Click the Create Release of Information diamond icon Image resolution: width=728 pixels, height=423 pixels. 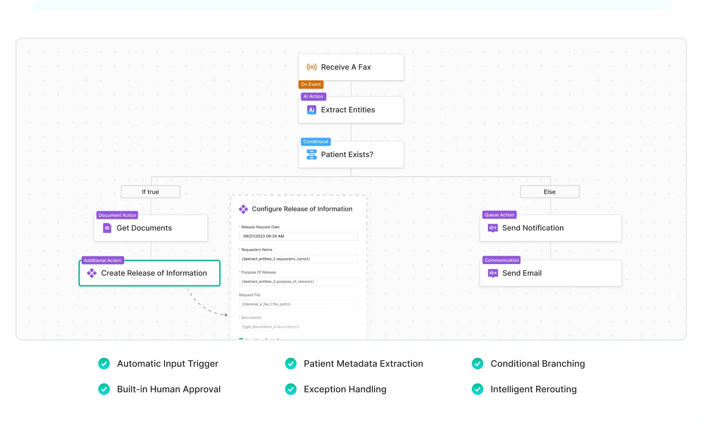(92, 273)
